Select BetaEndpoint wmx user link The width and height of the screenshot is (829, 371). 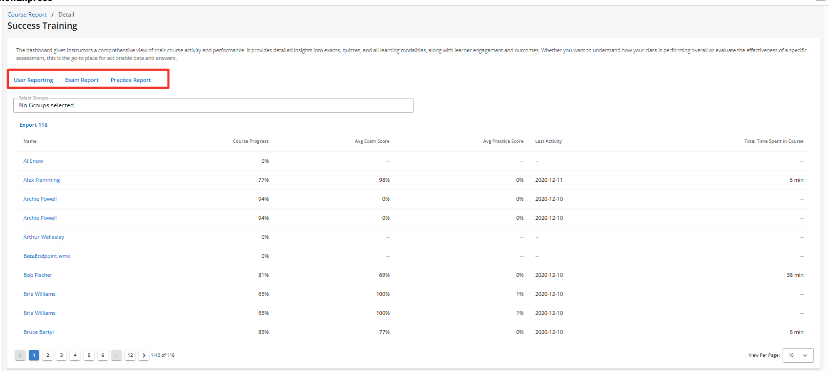click(46, 256)
